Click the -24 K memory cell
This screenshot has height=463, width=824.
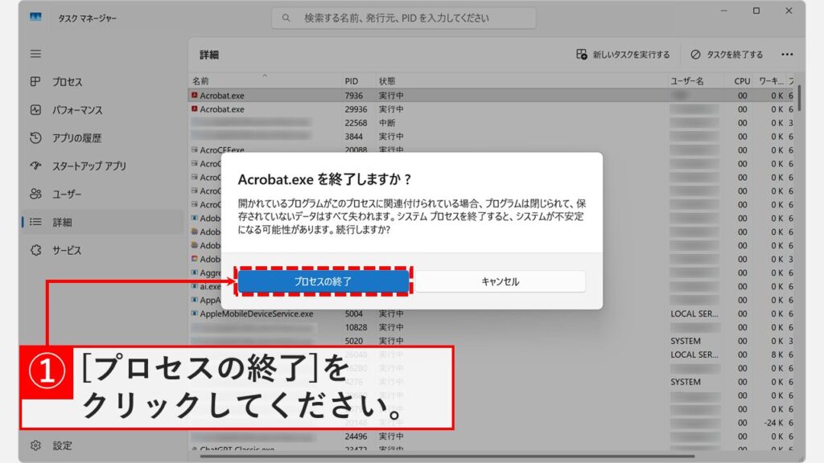[773, 423]
